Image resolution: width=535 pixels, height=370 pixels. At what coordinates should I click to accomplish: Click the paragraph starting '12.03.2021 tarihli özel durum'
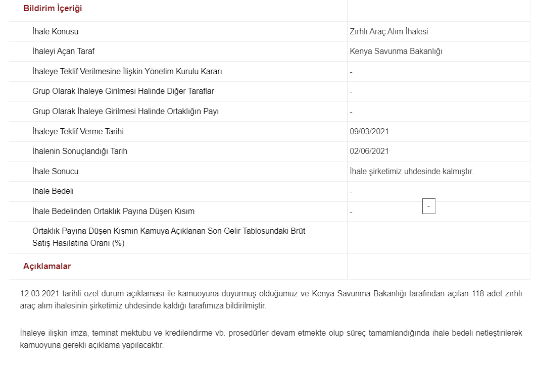(x=271, y=300)
